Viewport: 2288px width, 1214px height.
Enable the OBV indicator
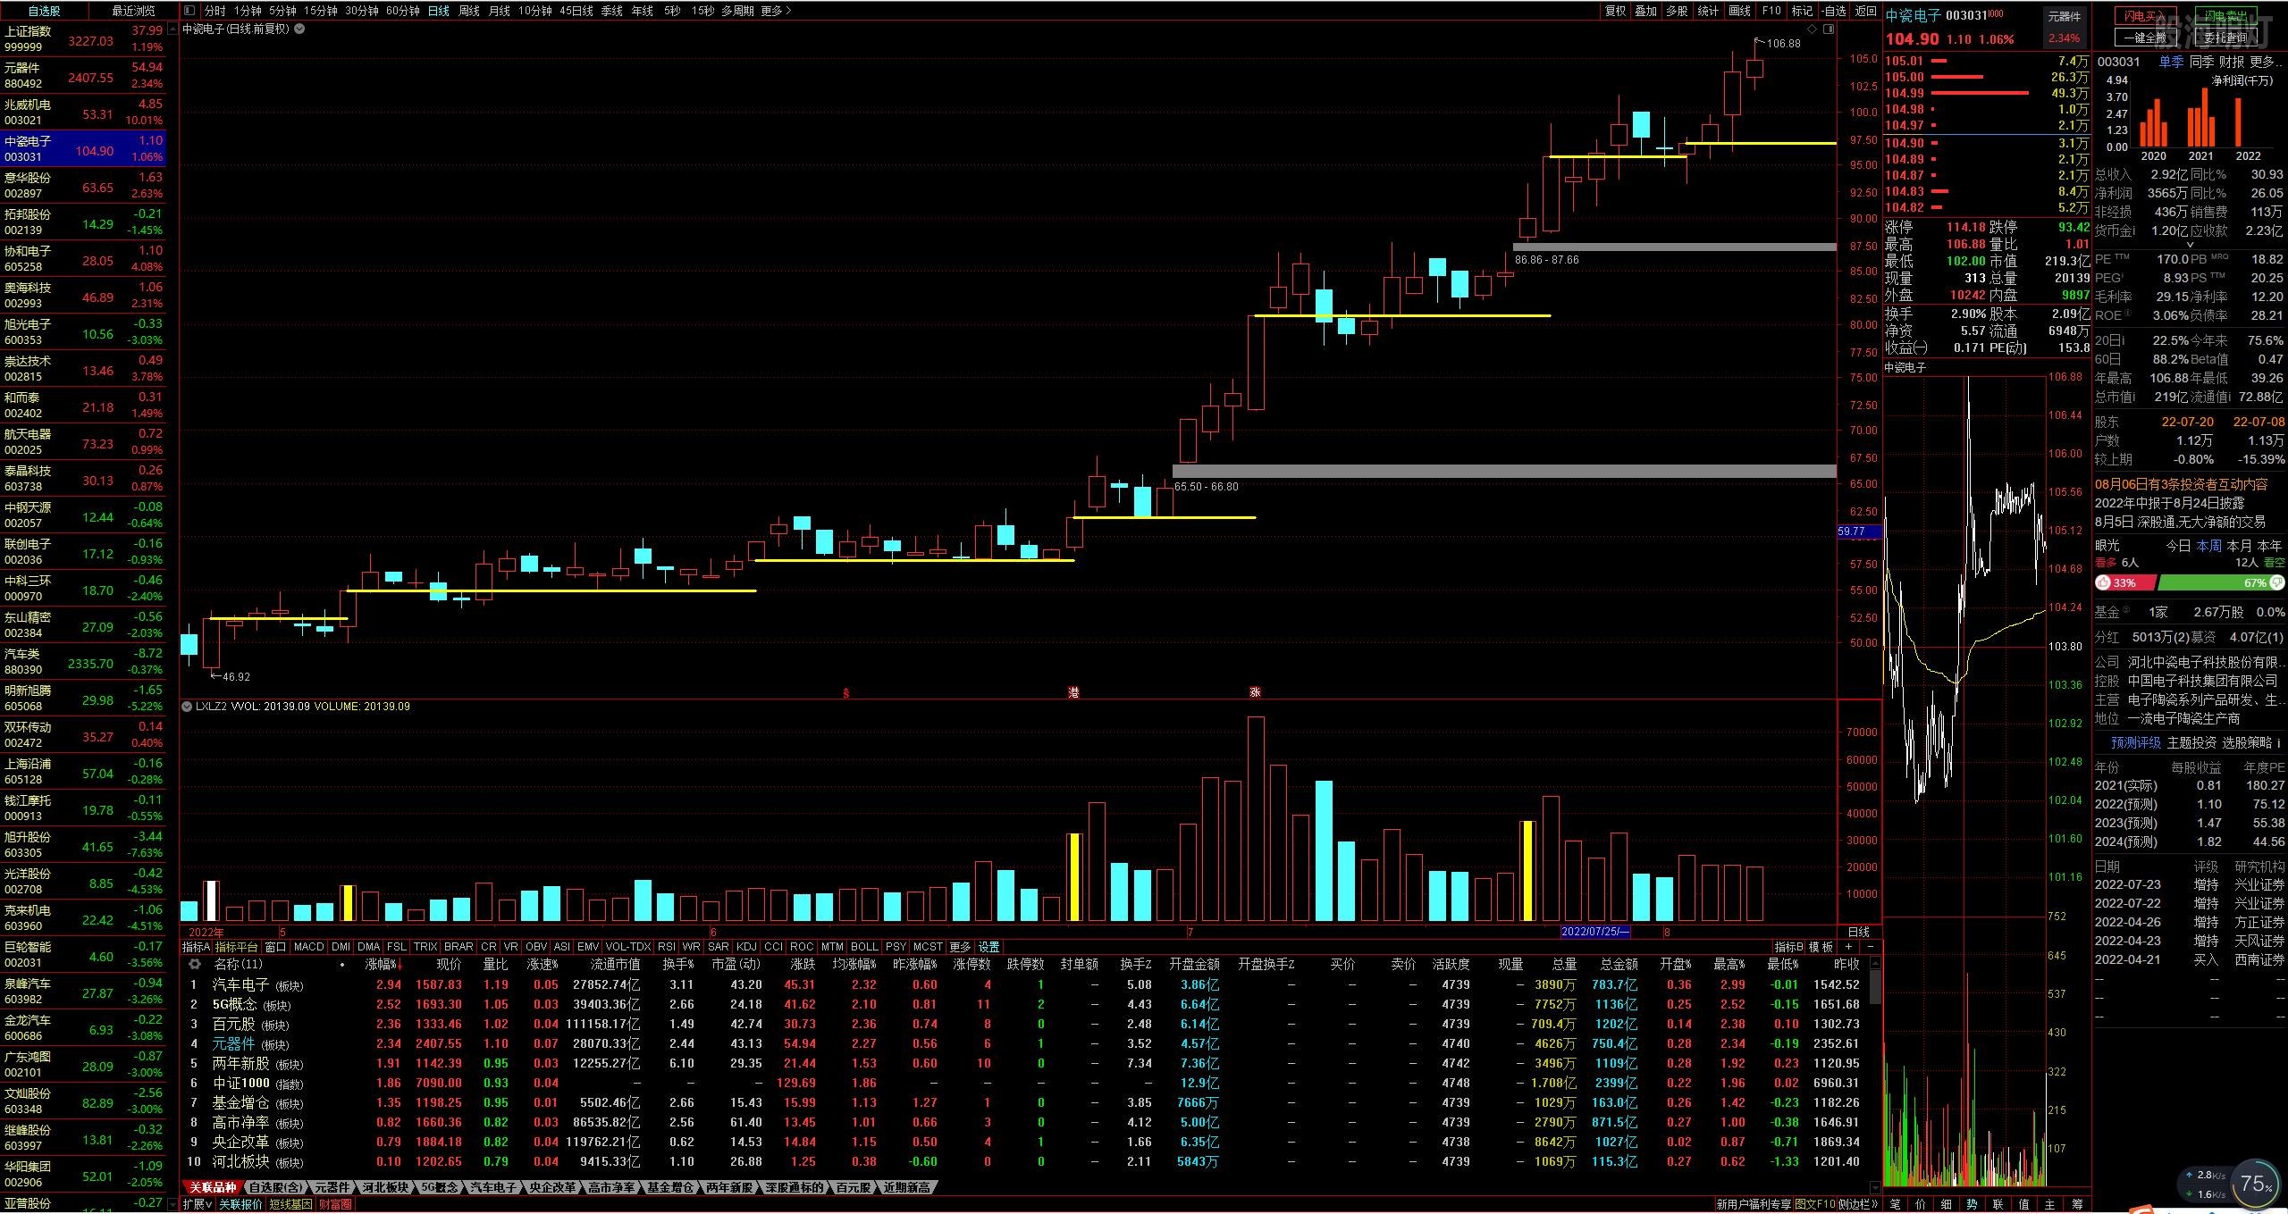[x=536, y=947]
